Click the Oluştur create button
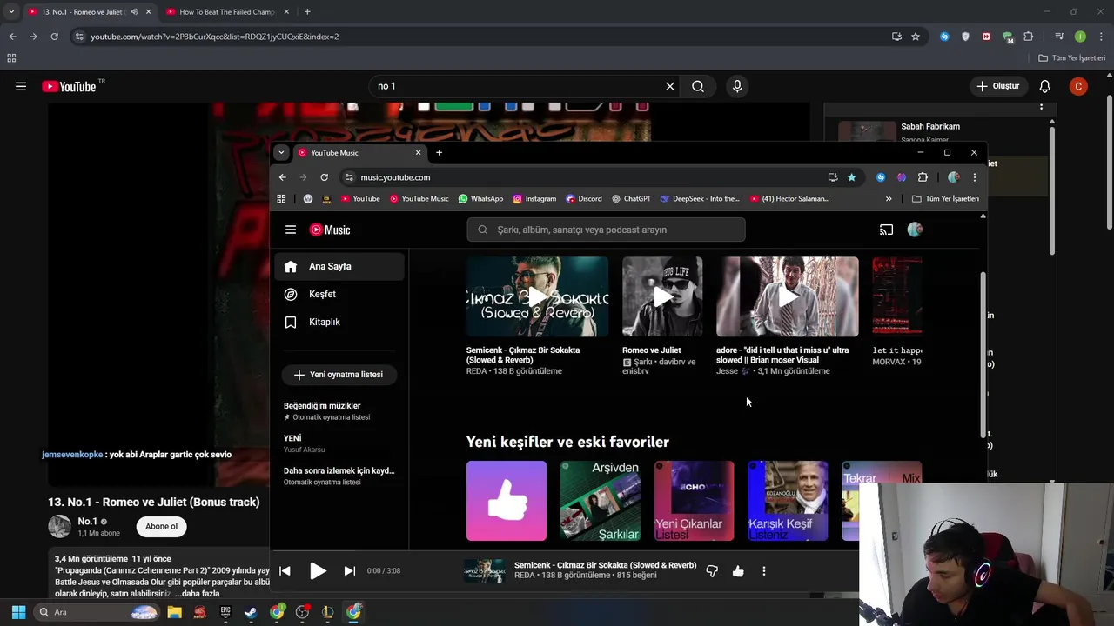Screen dimensions: 1114x626 coord(997,86)
